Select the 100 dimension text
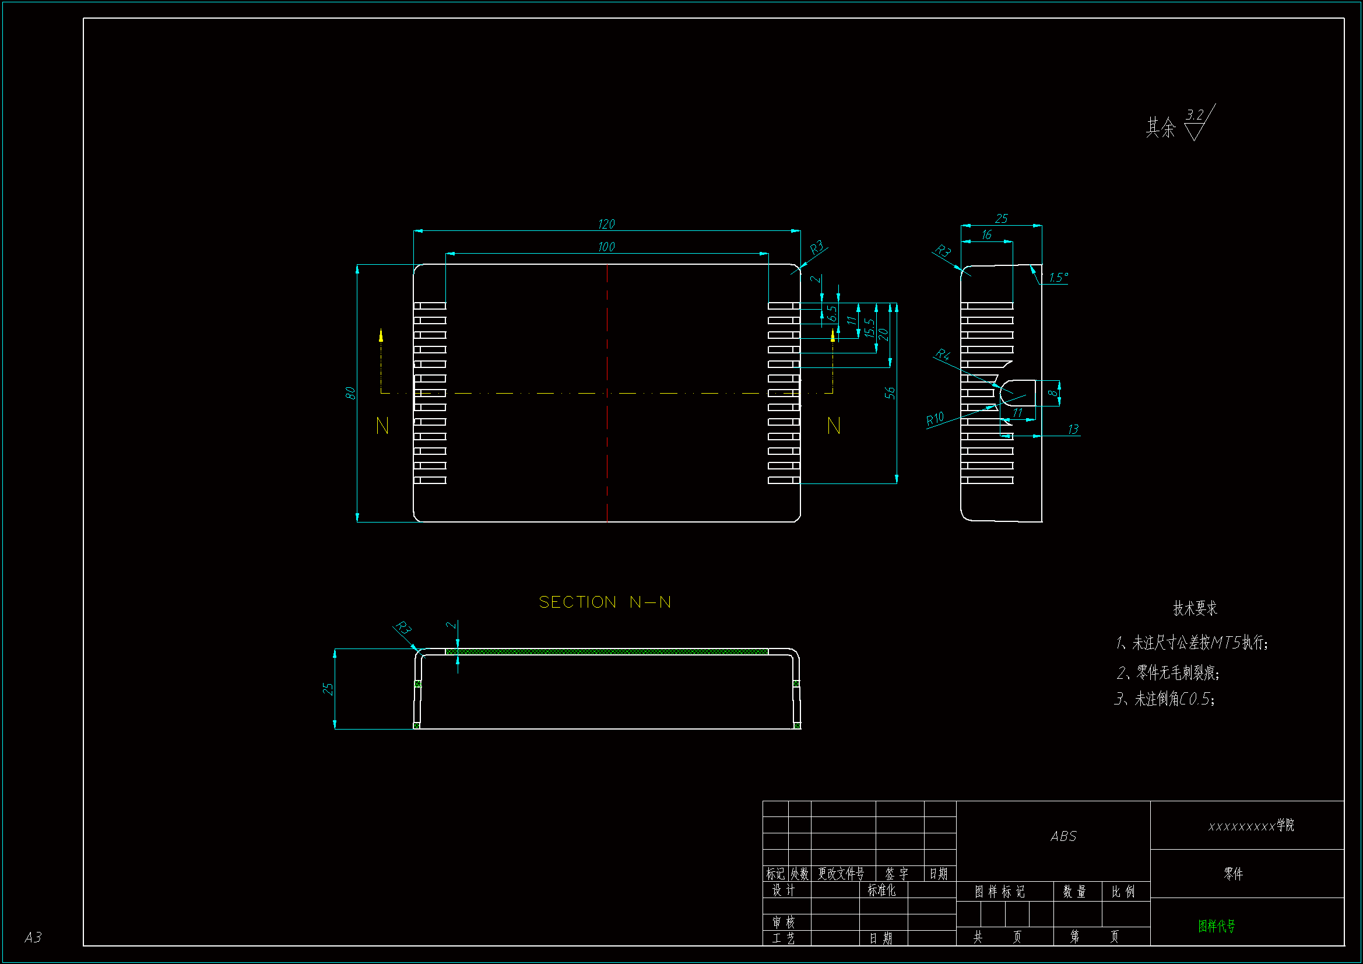This screenshot has height=964, width=1363. pyautogui.click(x=606, y=247)
